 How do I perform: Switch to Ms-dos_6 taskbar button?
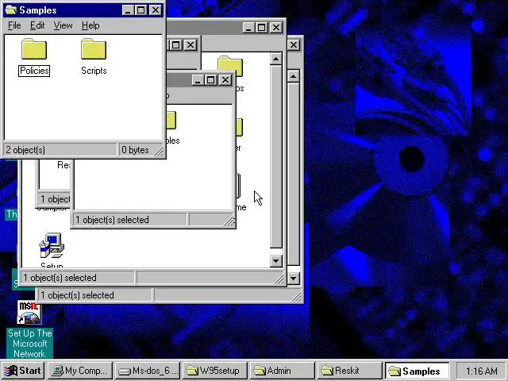tap(148, 371)
